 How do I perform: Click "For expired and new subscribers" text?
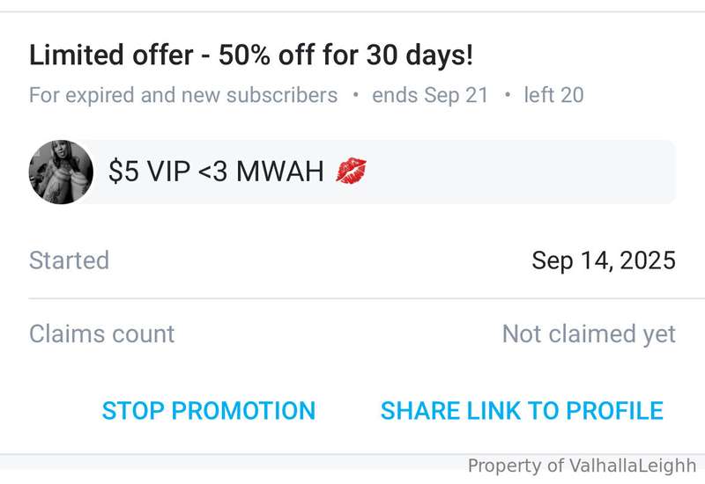183,95
